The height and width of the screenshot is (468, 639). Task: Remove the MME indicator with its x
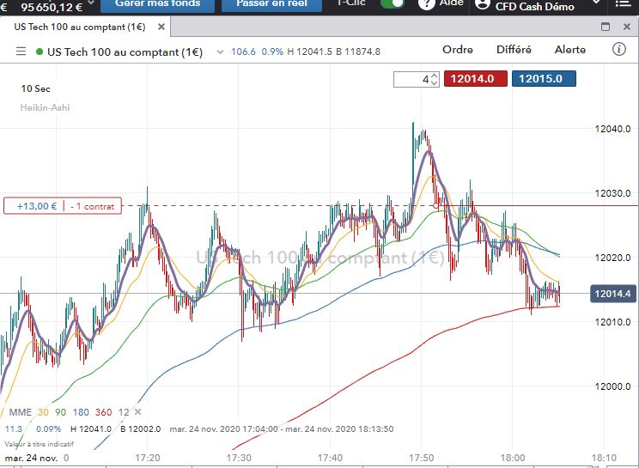point(137,412)
